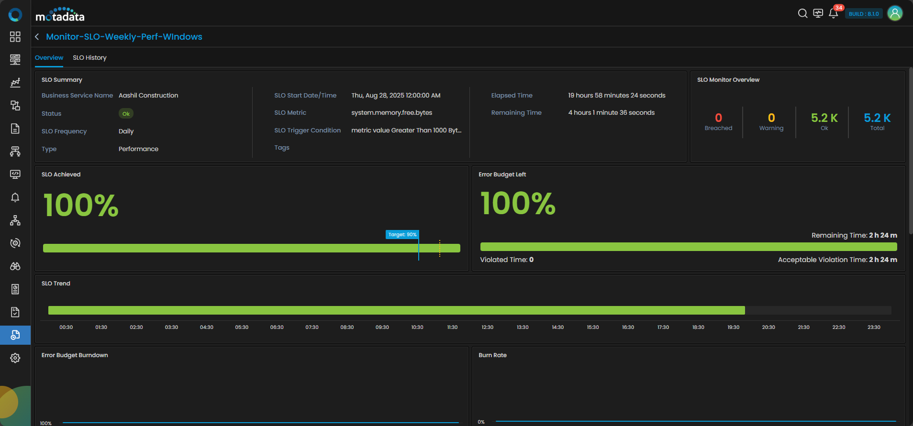Screen dimensions: 913x426
Task: Open notifications bell with 34 badge
Action: [834, 13]
